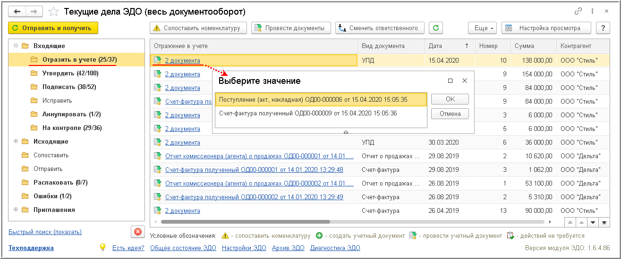Collapse the Входящие tree node

click(x=16, y=46)
